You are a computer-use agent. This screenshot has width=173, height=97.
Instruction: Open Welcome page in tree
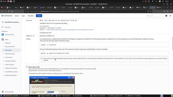coord(8,43)
